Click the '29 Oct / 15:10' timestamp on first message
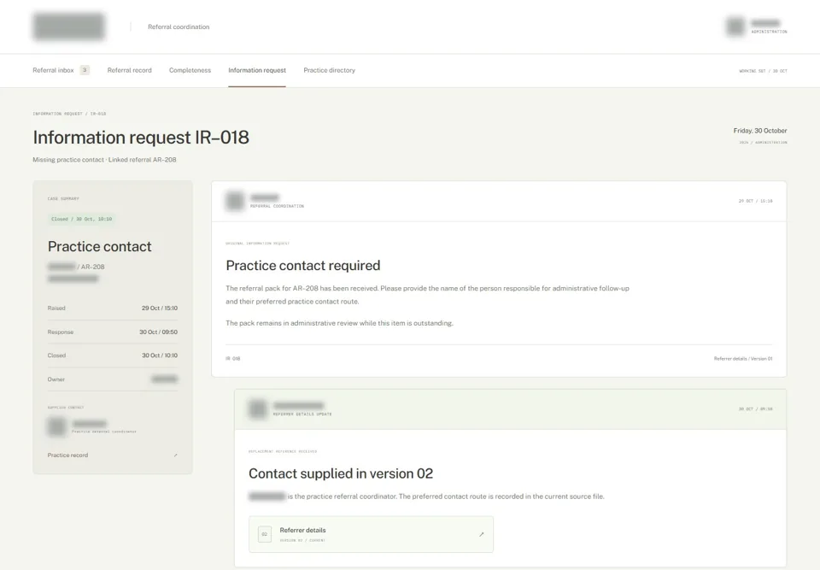 [755, 201]
